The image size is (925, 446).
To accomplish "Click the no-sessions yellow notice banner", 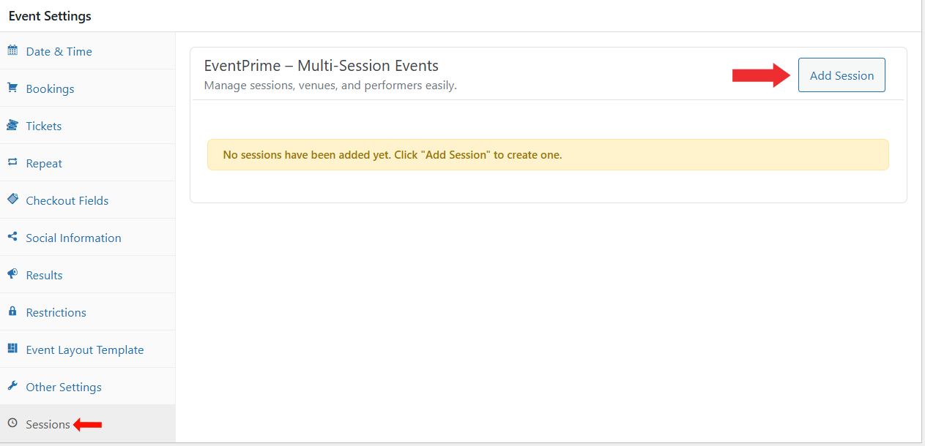I will point(548,155).
